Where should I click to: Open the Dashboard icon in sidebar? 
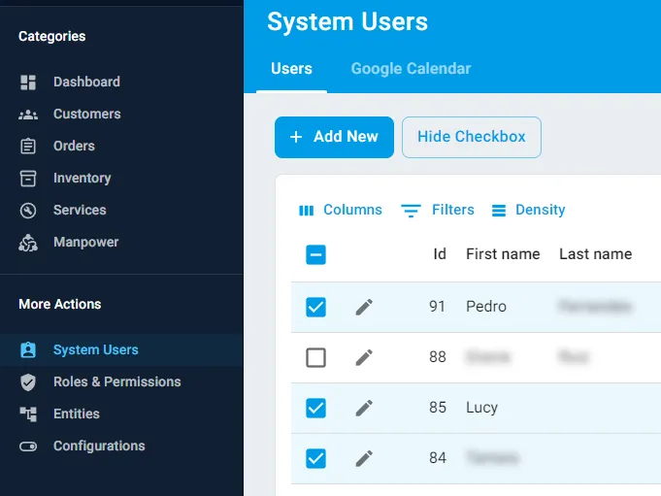pyautogui.click(x=28, y=83)
